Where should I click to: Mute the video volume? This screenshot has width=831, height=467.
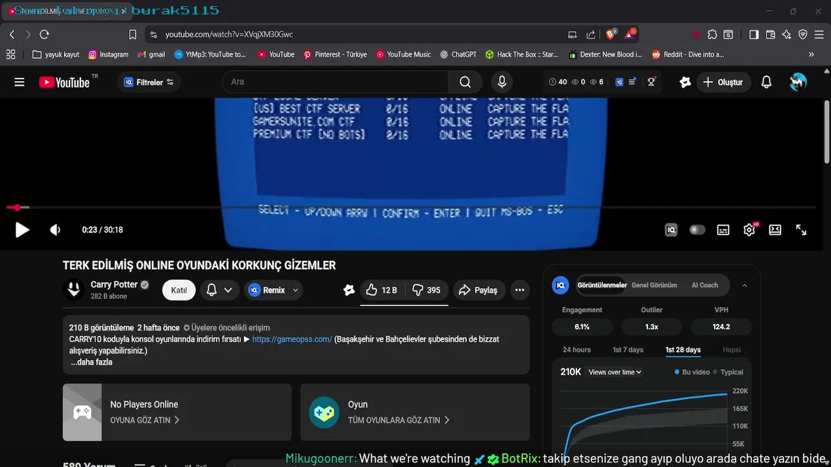(55, 230)
